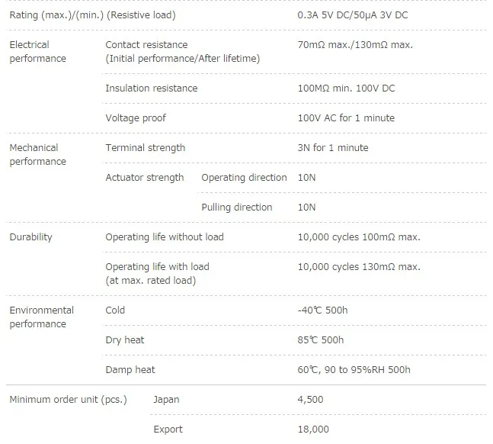Click the Voltage proof label

[x=136, y=118]
